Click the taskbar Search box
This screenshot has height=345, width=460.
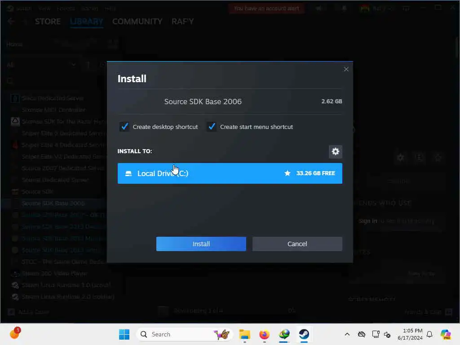tap(185, 334)
